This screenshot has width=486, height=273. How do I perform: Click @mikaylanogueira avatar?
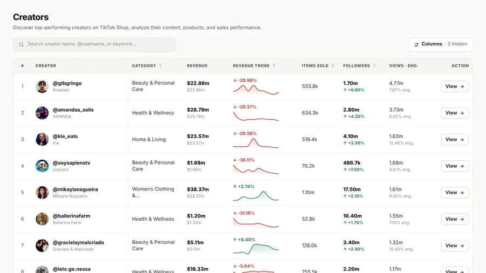(42, 193)
